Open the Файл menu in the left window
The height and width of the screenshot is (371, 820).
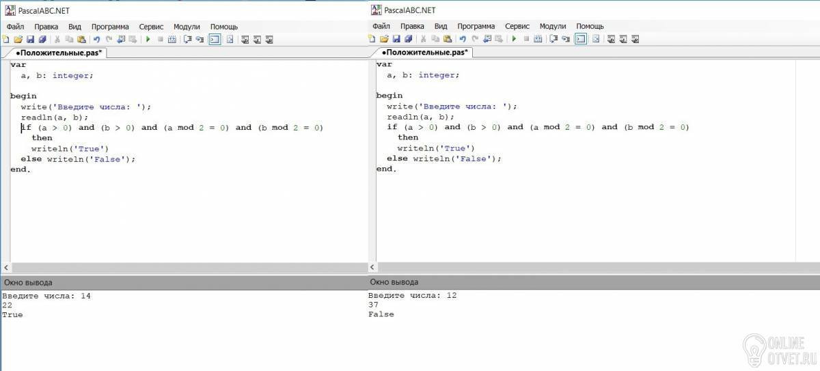[x=16, y=27]
